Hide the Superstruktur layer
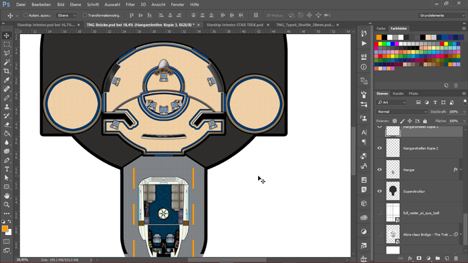 point(380,191)
